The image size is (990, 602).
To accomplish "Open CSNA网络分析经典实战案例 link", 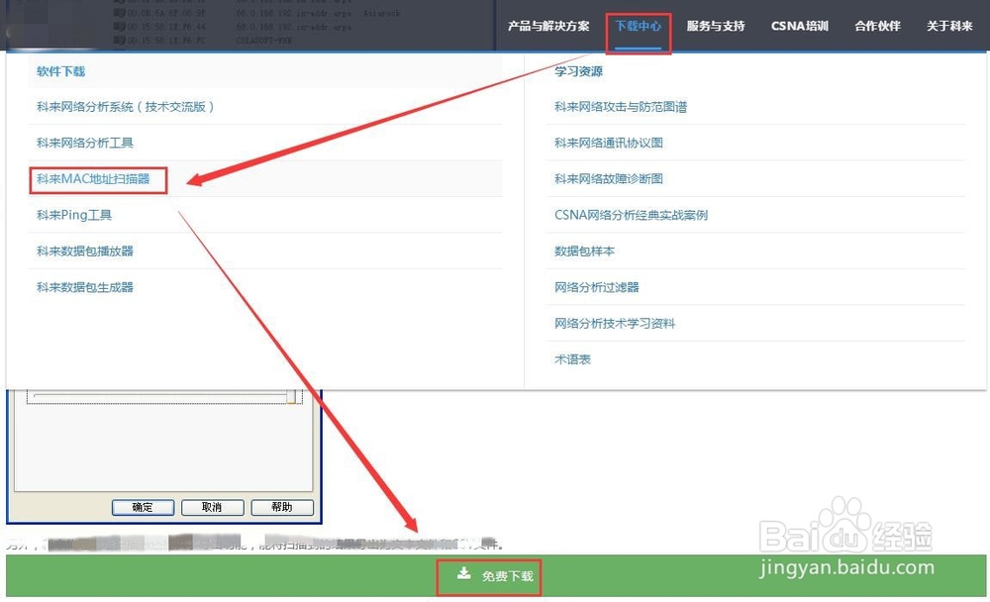I will (631, 215).
